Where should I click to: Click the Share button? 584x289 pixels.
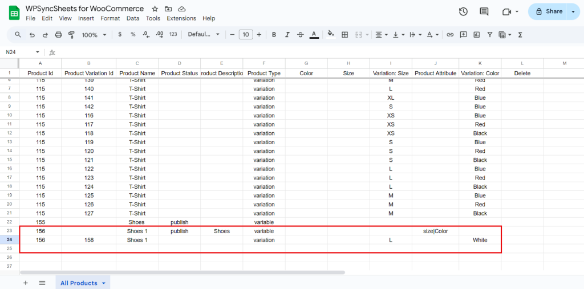[x=547, y=11]
